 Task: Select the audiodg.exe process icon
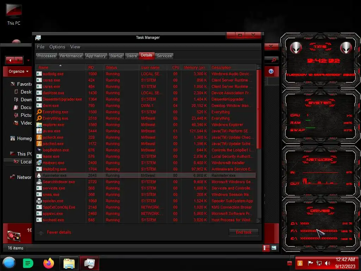[39, 74]
